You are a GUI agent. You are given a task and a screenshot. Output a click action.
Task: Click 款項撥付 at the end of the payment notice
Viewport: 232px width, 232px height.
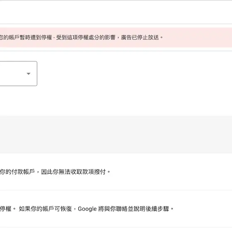(x=94, y=172)
